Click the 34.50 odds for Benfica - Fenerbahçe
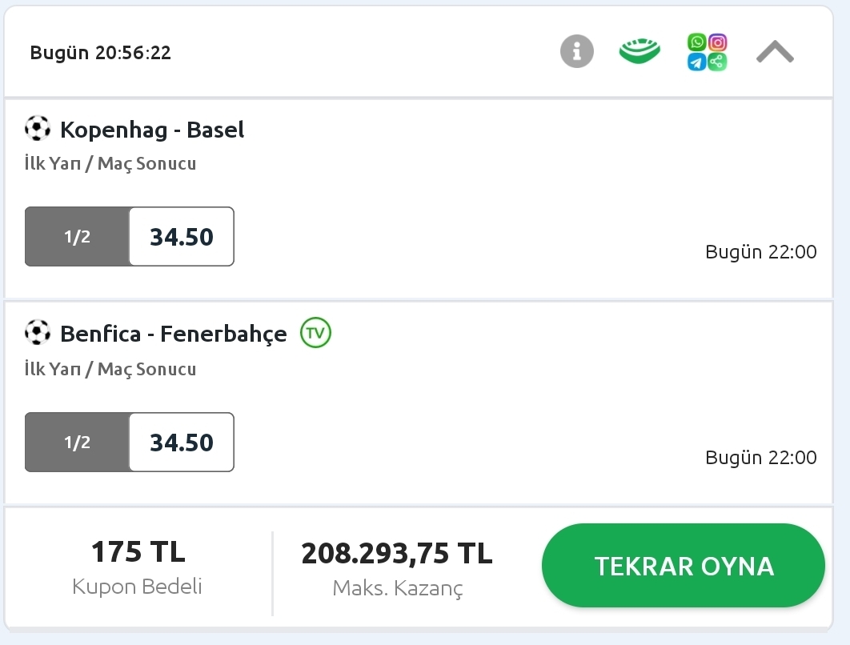Screen dimensions: 850x645 pyautogui.click(x=182, y=443)
